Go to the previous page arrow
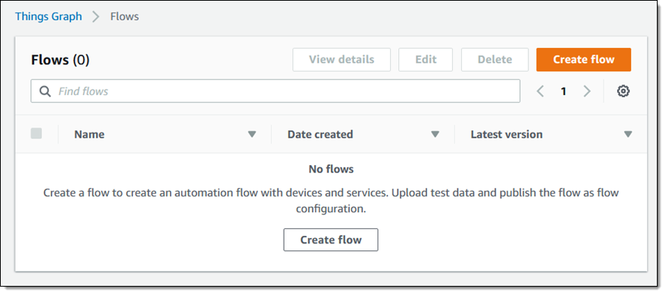The height and width of the screenshot is (294, 665). point(540,91)
